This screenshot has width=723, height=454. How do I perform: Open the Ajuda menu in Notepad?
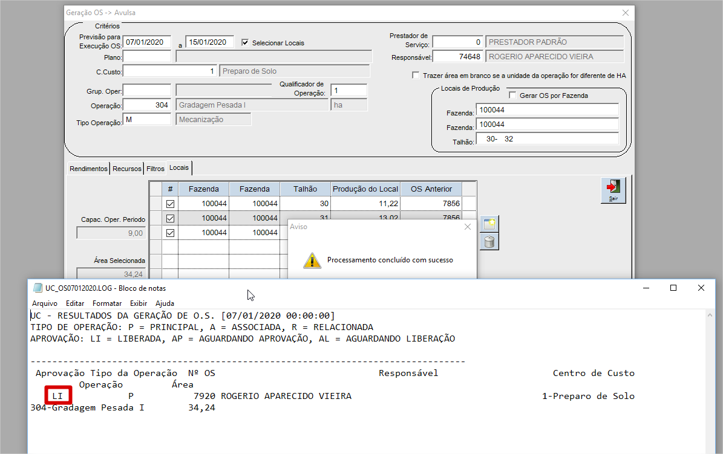165,303
